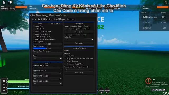Open the Mobs dropdown
169x95 pixels.
48,59
